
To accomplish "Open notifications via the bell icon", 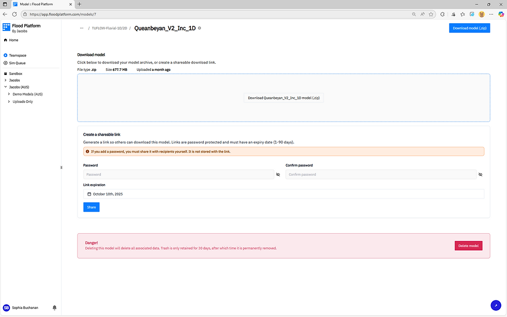I will point(54,307).
